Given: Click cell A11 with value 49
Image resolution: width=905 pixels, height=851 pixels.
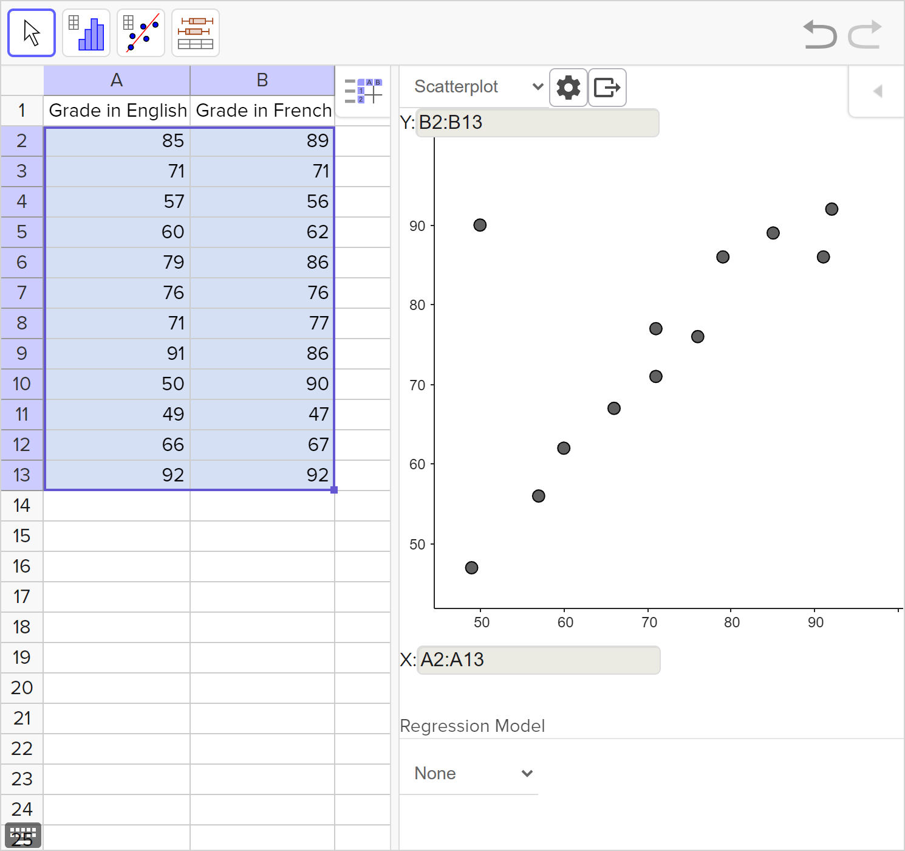Looking at the screenshot, I should point(117,415).
